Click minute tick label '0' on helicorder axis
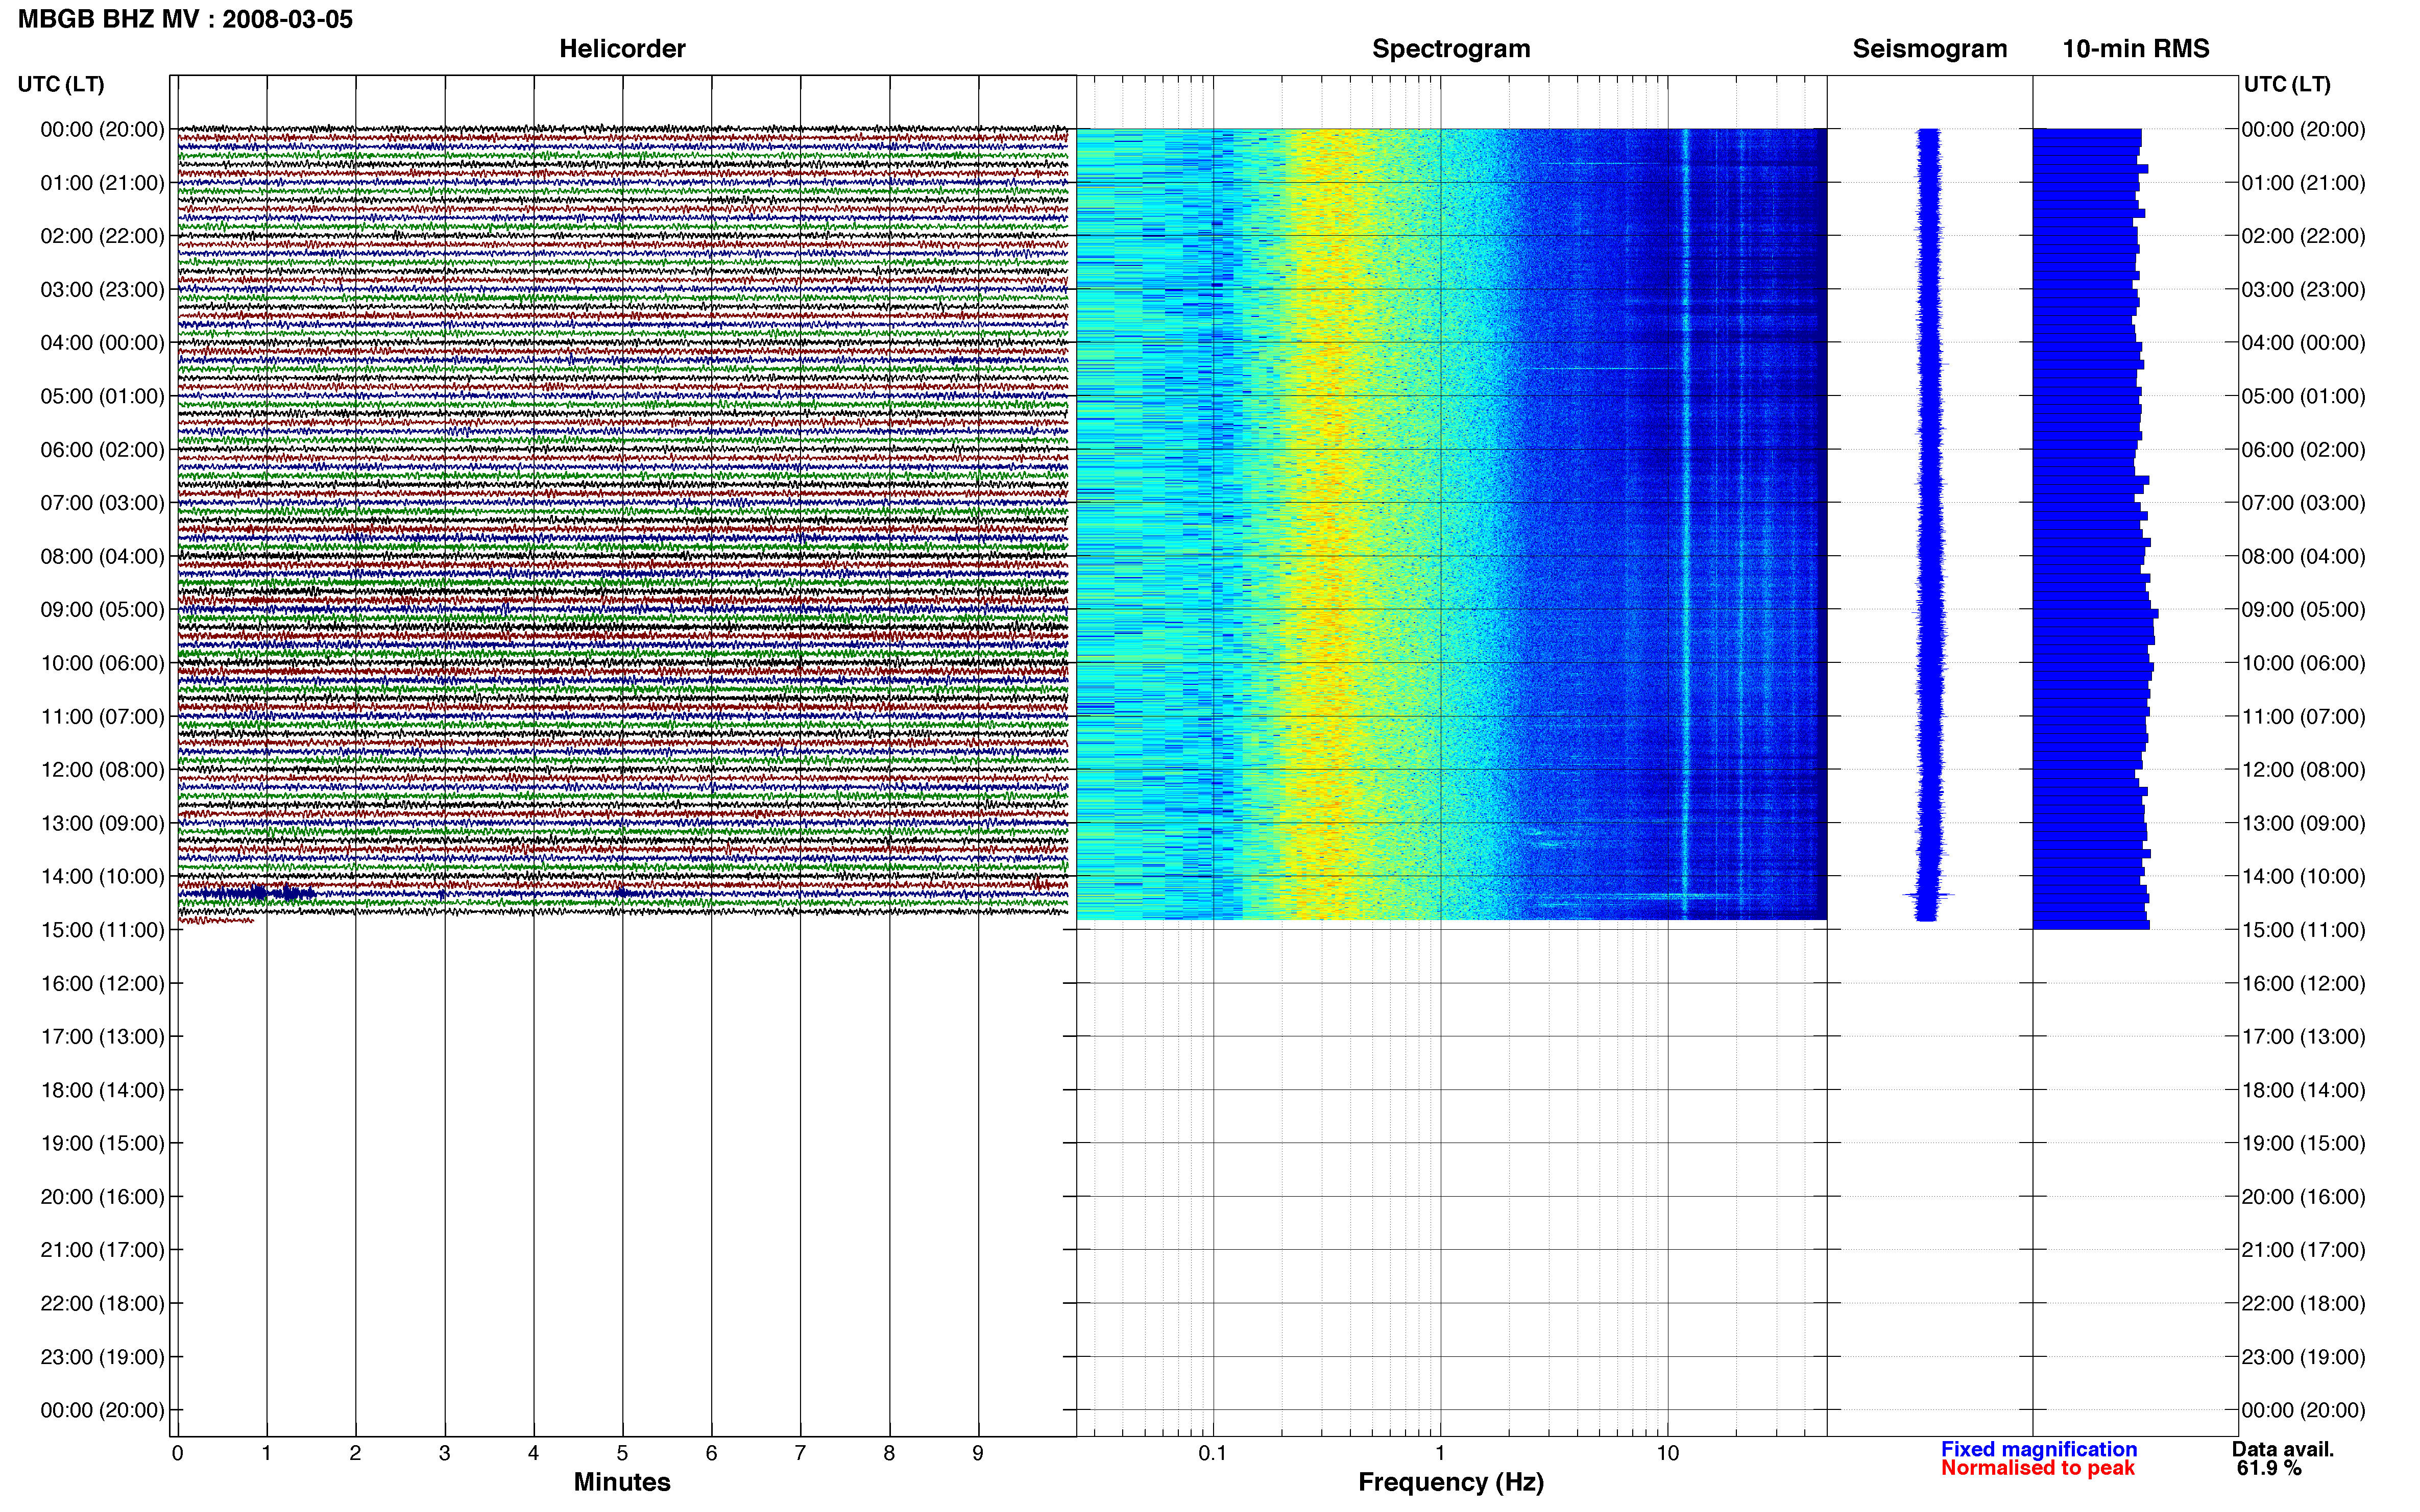 pyautogui.click(x=177, y=1453)
